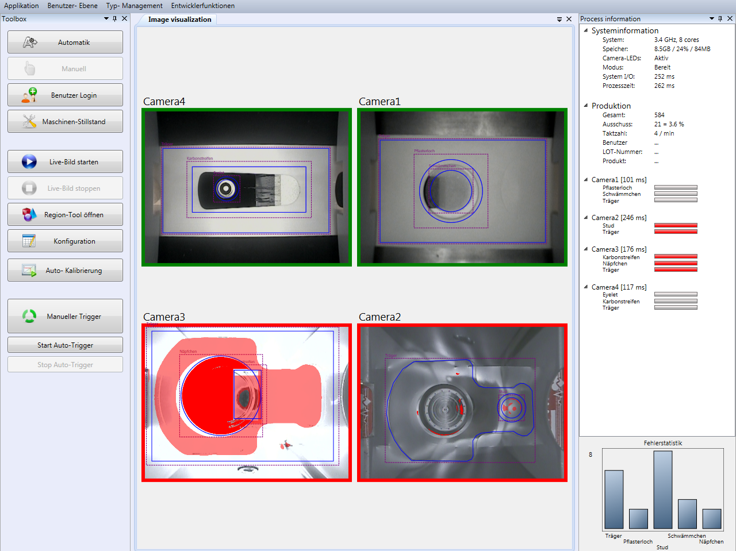This screenshot has width=736, height=551.
Task: Click the Gesamt value 584
Action: (660, 115)
